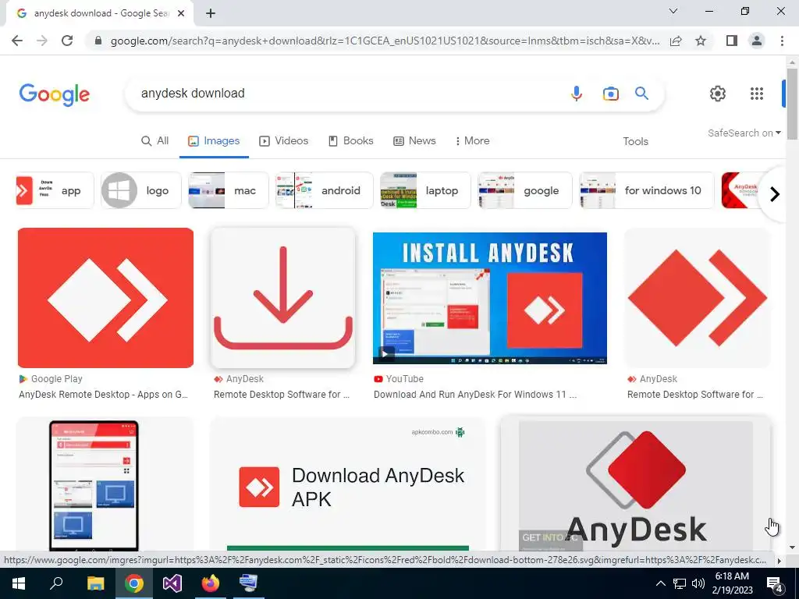Switch to the All results tab
799x599 pixels.
pos(155,141)
